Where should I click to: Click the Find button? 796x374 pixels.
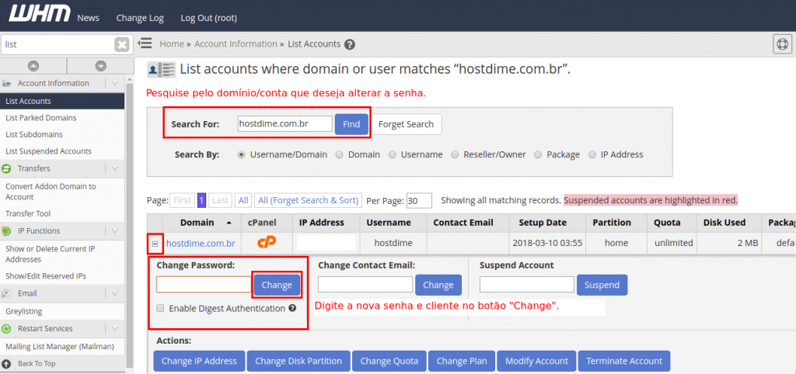click(x=351, y=124)
